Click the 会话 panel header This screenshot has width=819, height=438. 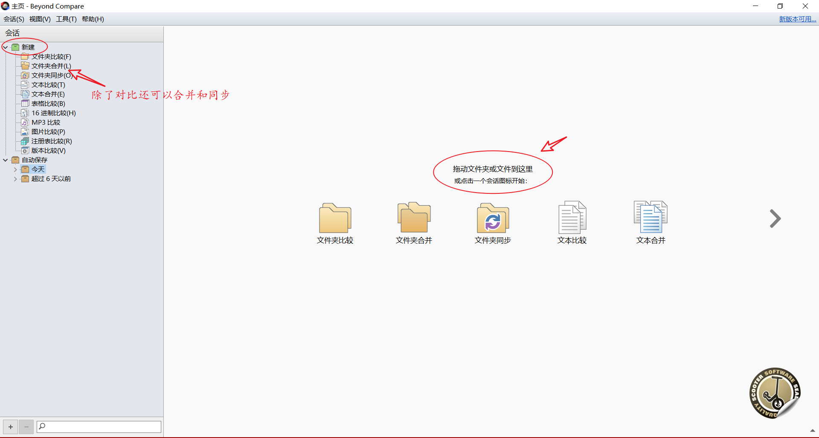point(81,33)
